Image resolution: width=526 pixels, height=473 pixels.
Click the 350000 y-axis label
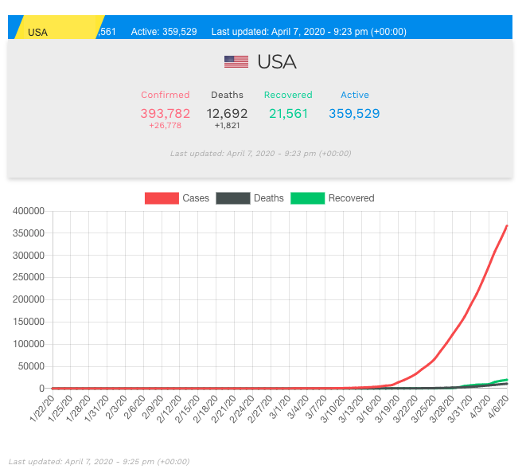coord(29,233)
